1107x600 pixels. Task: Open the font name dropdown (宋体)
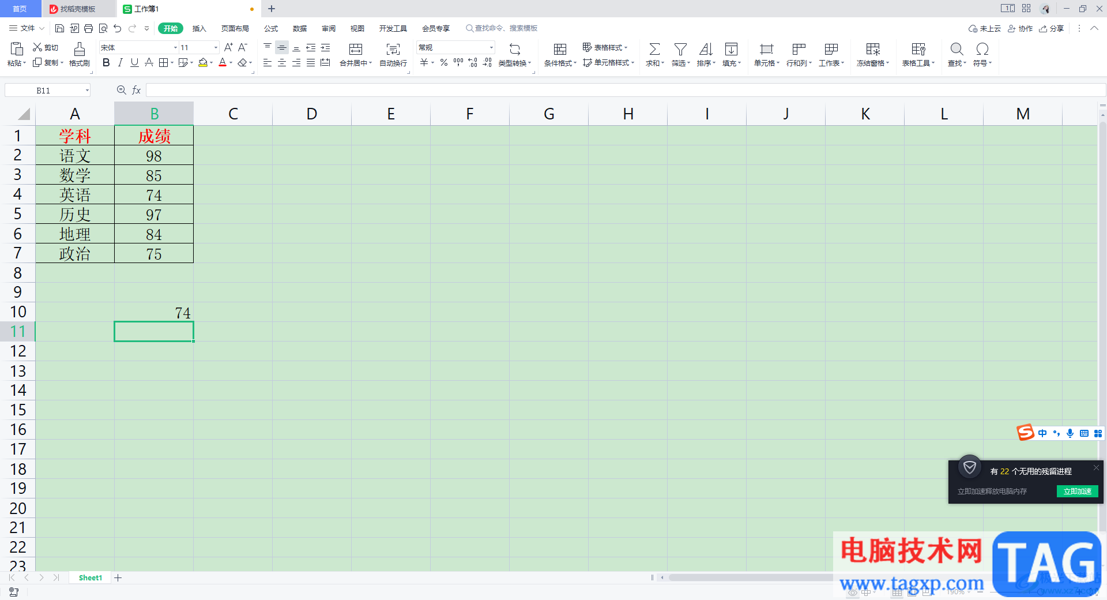coord(175,47)
